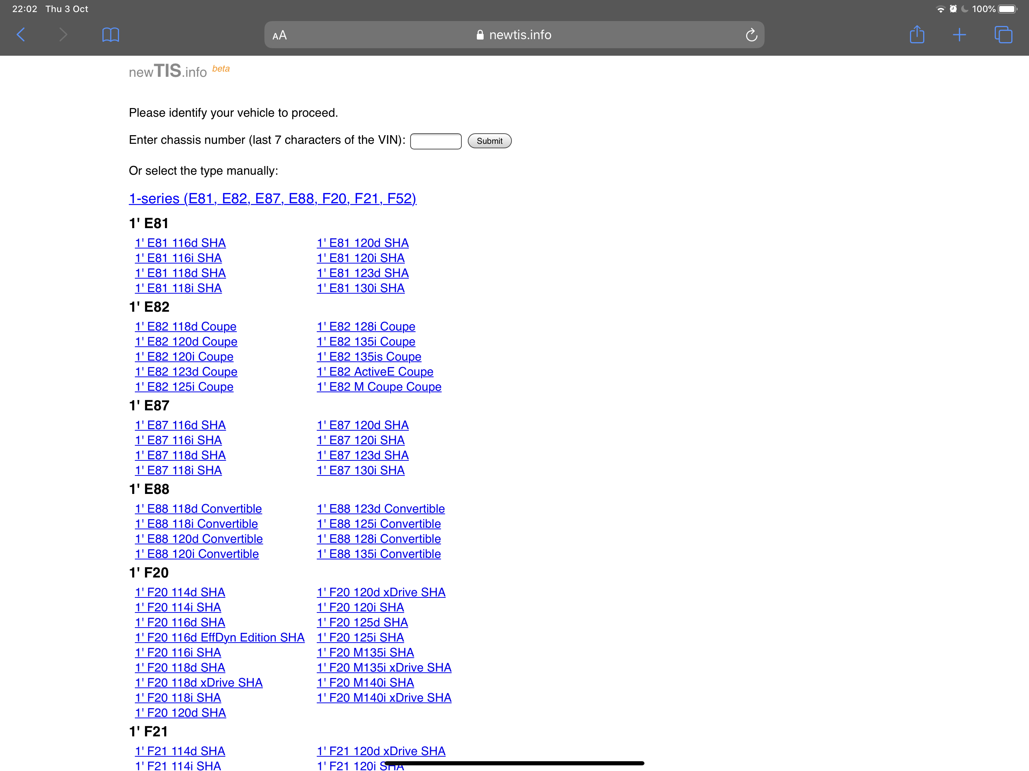Pick 1' F20 116i SHA
1029x771 pixels.
(178, 652)
